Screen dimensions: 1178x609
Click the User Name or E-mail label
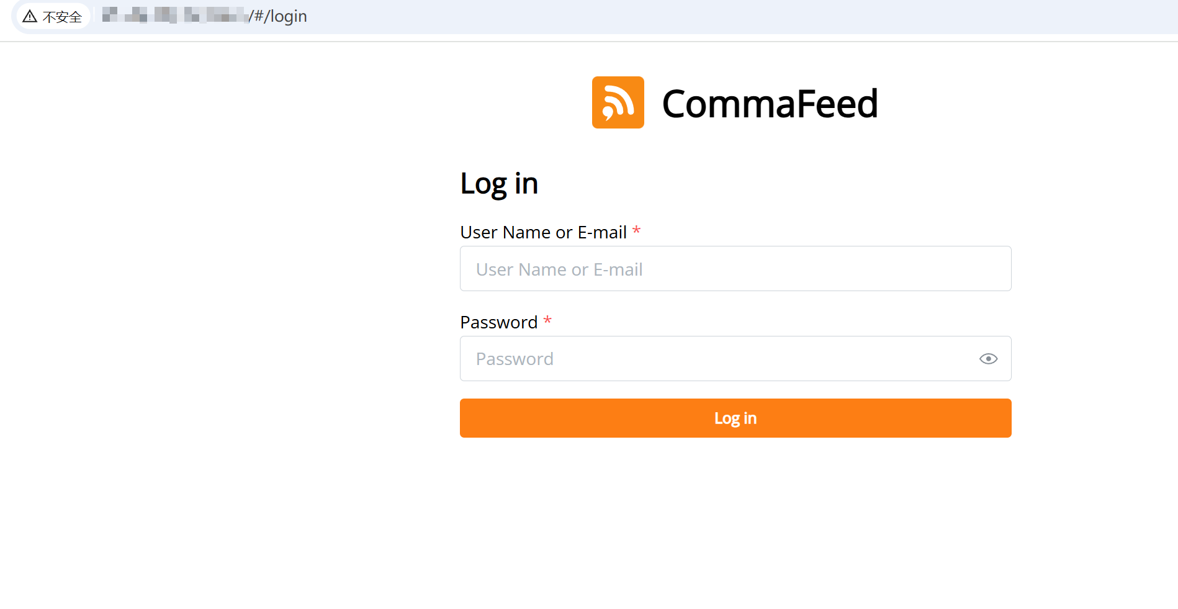click(543, 232)
